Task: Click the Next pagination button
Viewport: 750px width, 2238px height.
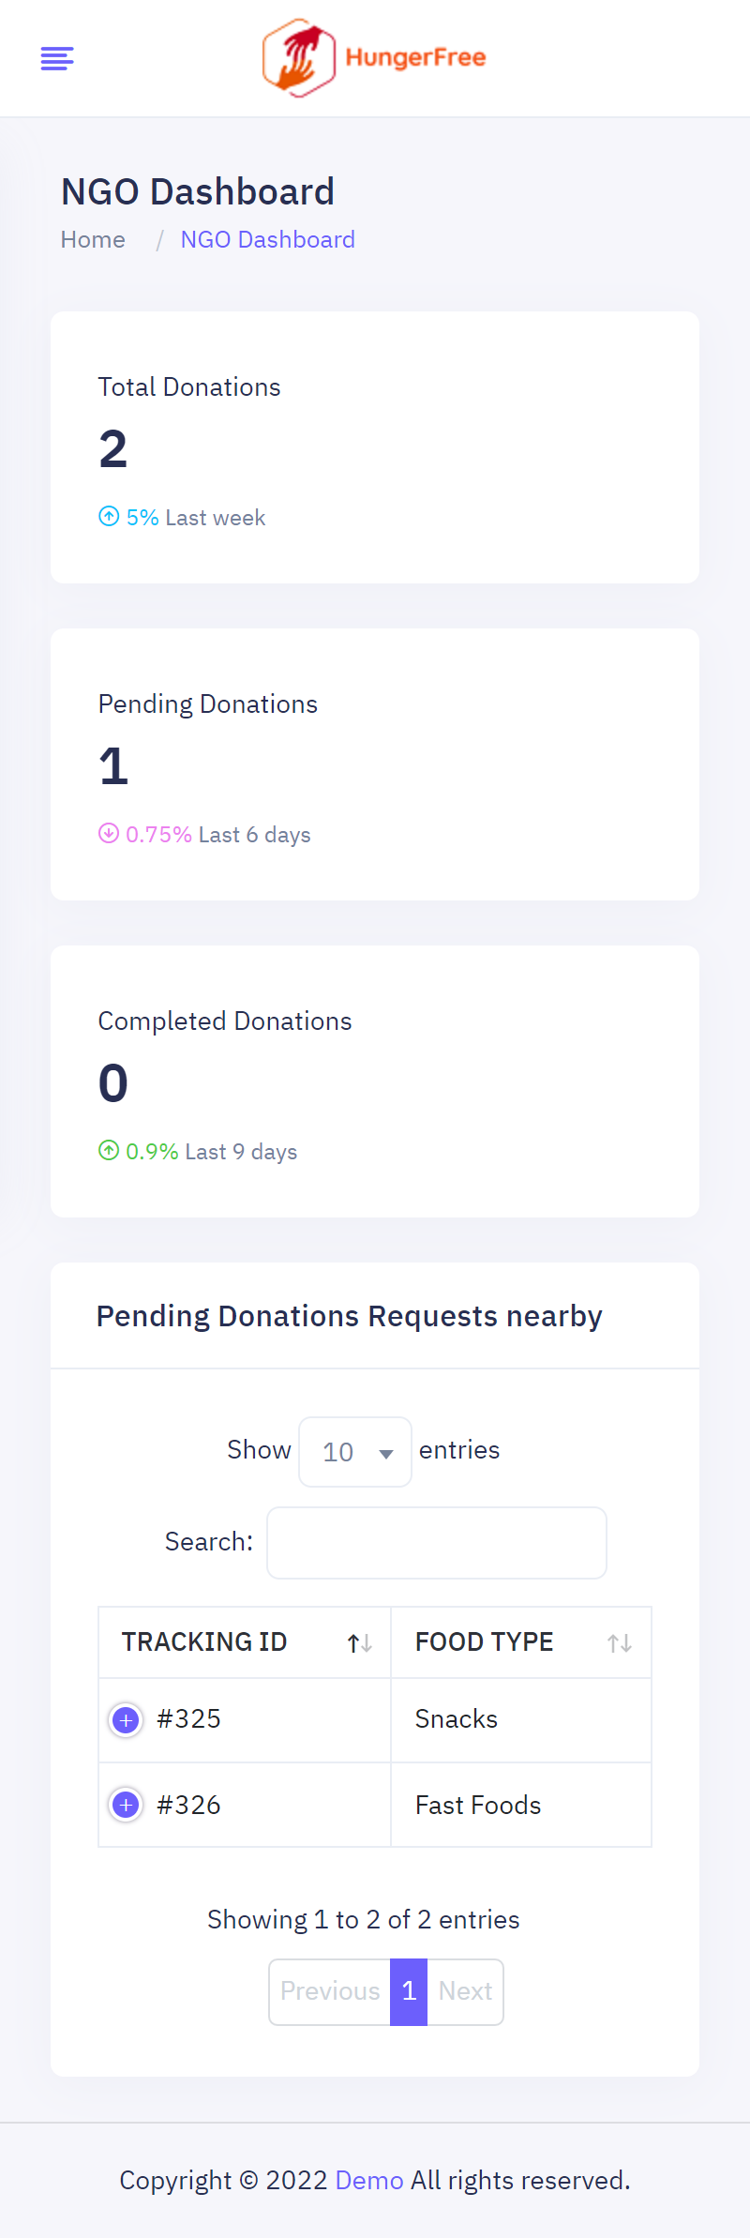Action: click(x=465, y=1991)
